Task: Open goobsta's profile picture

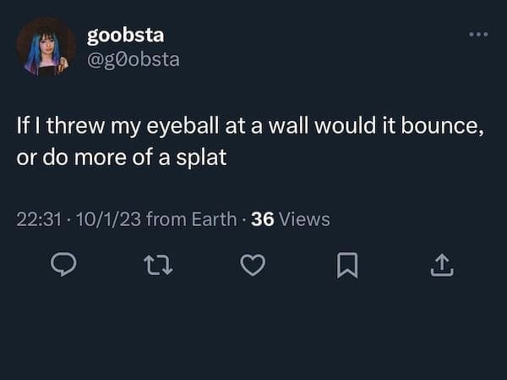Action: coord(46,47)
